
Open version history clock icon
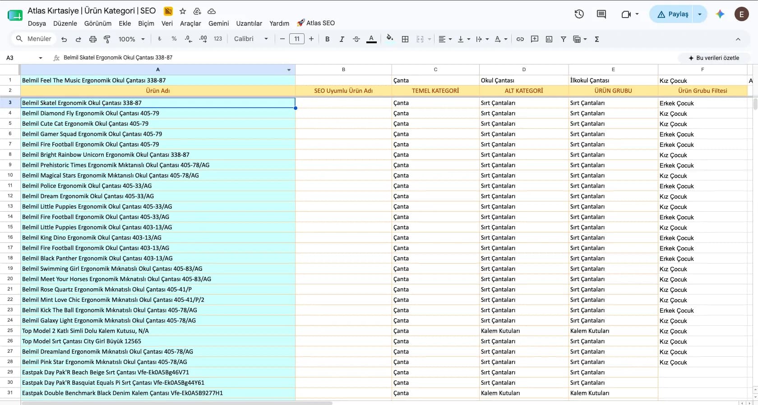pyautogui.click(x=579, y=14)
